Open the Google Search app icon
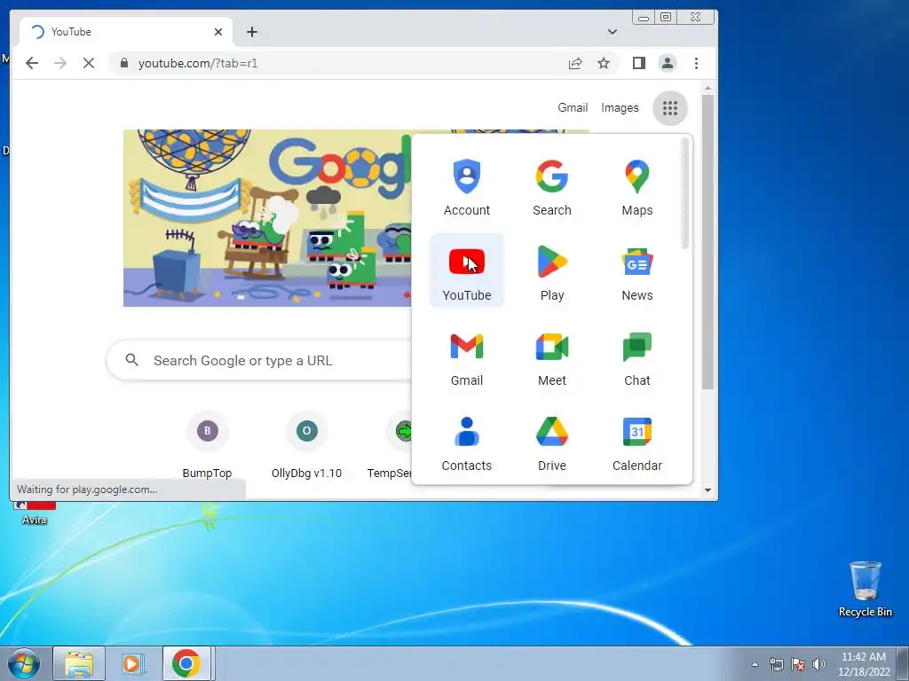This screenshot has height=681, width=909. 552,187
